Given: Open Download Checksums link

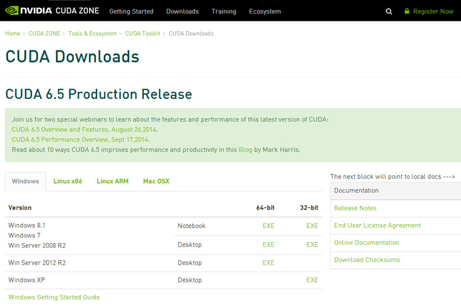Looking at the screenshot, I should [367, 260].
